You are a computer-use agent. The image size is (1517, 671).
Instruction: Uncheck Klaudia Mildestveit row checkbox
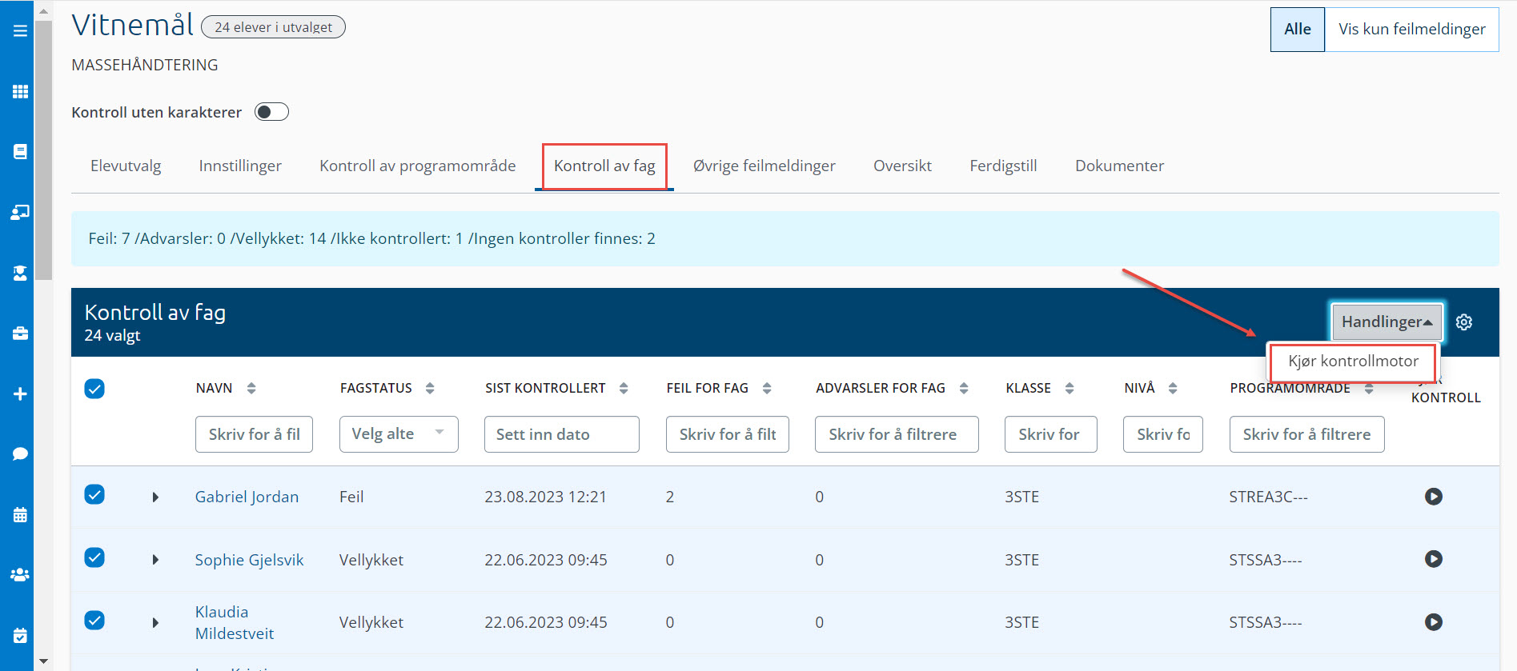pos(94,620)
